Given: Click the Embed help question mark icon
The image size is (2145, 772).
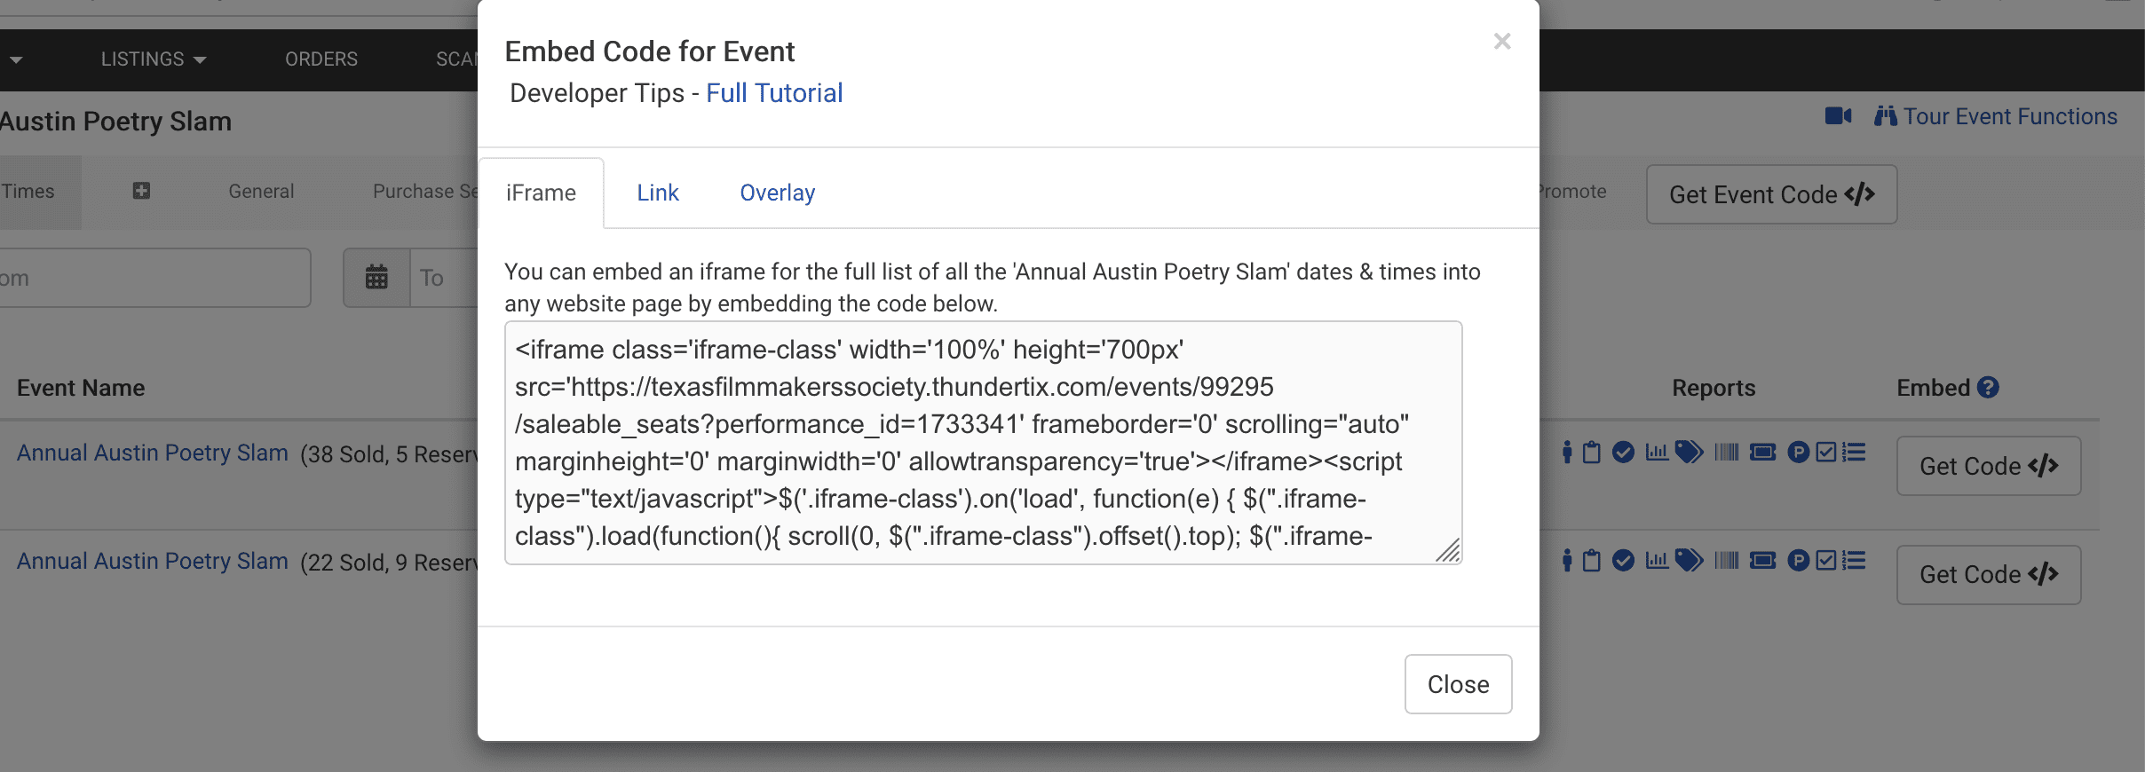Looking at the screenshot, I should point(1989,388).
